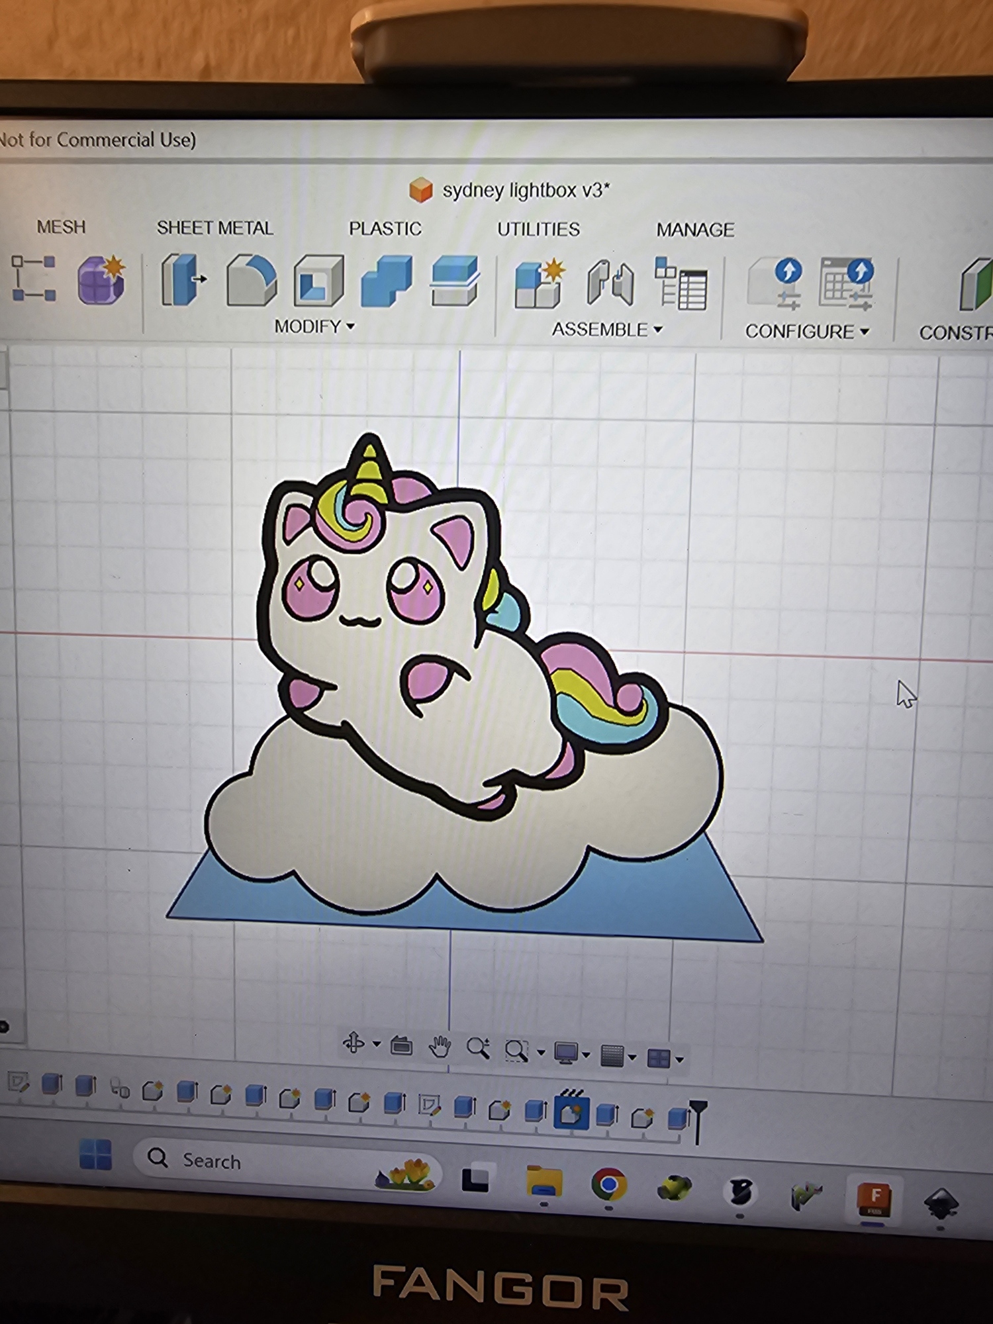Select the Create Form purple icon
Image resolution: width=993 pixels, height=1324 pixels.
[101, 279]
